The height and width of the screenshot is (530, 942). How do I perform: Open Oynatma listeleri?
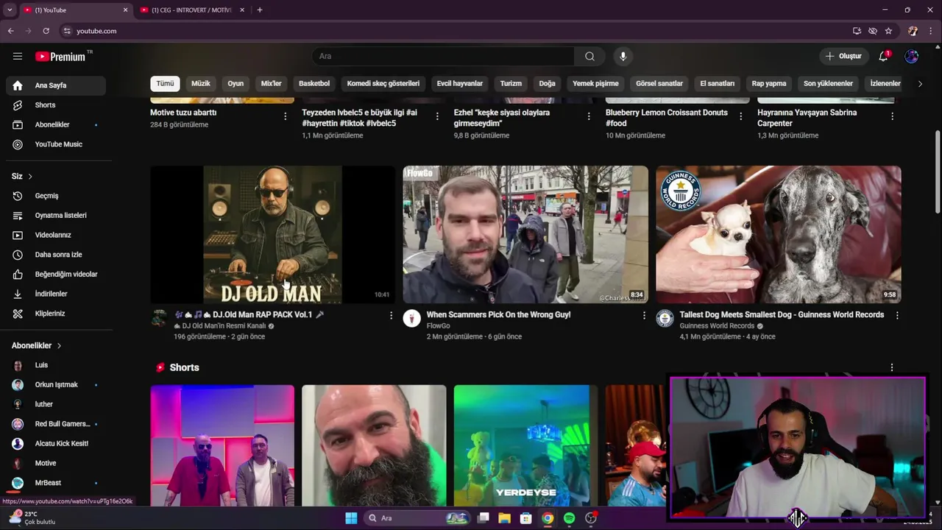click(x=56, y=216)
